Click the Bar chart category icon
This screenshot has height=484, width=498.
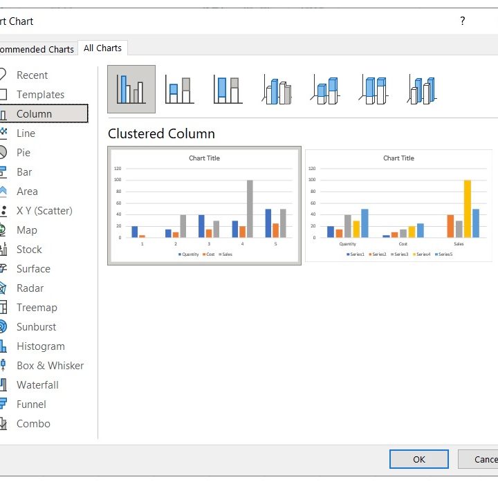click(x=3, y=171)
